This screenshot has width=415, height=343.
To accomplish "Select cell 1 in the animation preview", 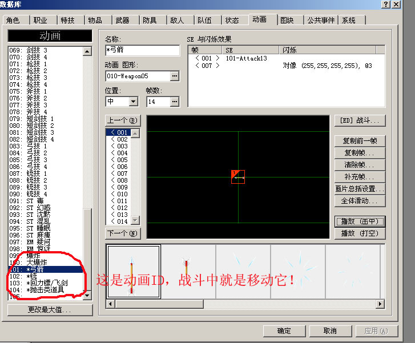I will coord(238,177).
